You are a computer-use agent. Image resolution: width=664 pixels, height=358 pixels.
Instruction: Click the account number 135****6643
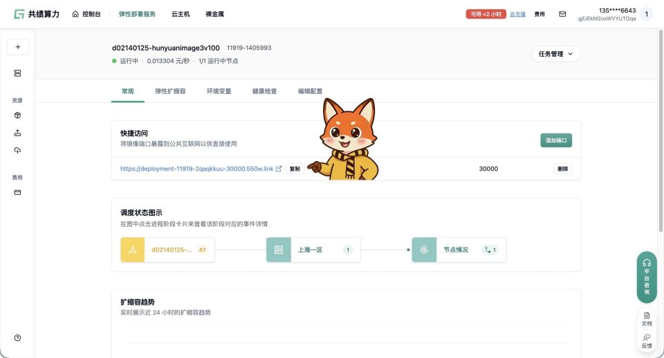click(617, 10)
